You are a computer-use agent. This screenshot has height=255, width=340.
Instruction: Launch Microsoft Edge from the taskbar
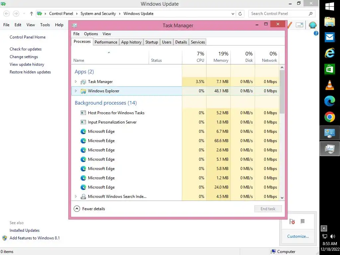330,101
